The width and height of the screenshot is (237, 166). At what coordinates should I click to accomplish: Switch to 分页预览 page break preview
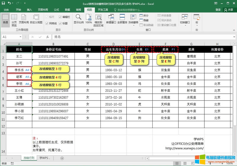click(14, 20)
